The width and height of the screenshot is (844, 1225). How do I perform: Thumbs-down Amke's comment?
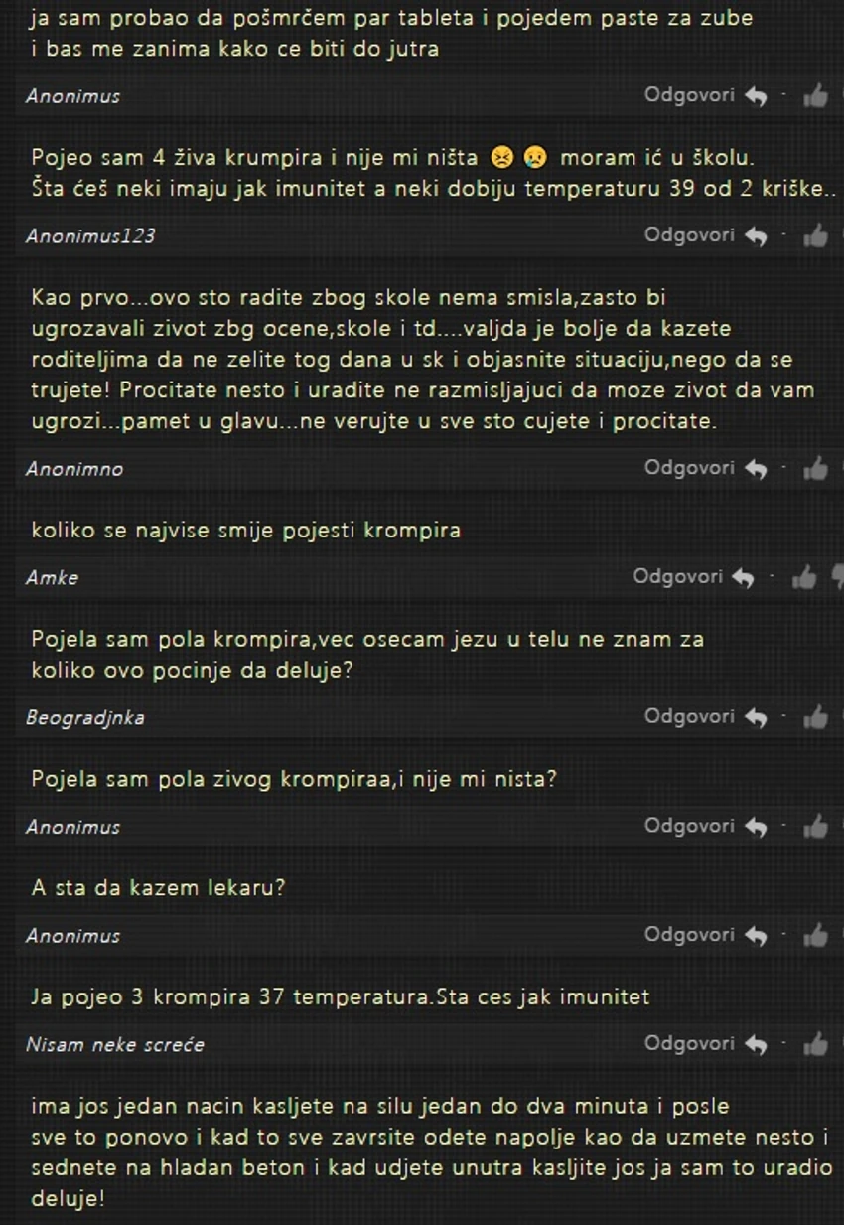point(837,579)
